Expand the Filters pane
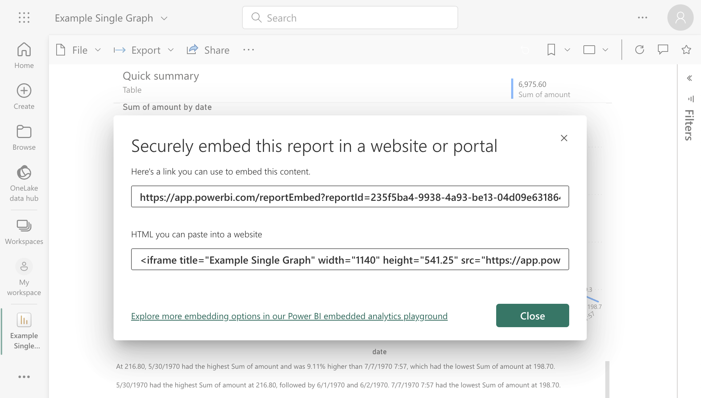The height and width of the screenshot is (398, 701). point(689,78)
